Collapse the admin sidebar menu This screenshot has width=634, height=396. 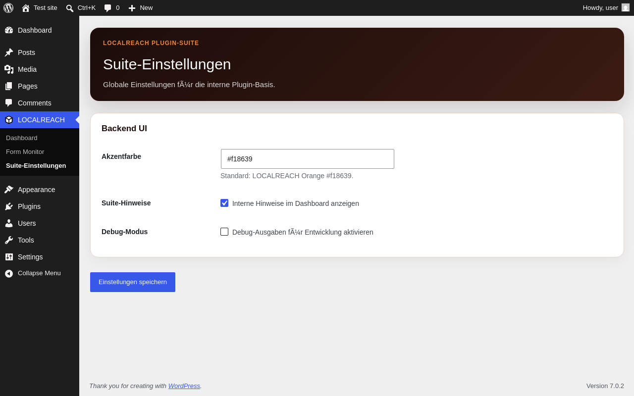40,273
